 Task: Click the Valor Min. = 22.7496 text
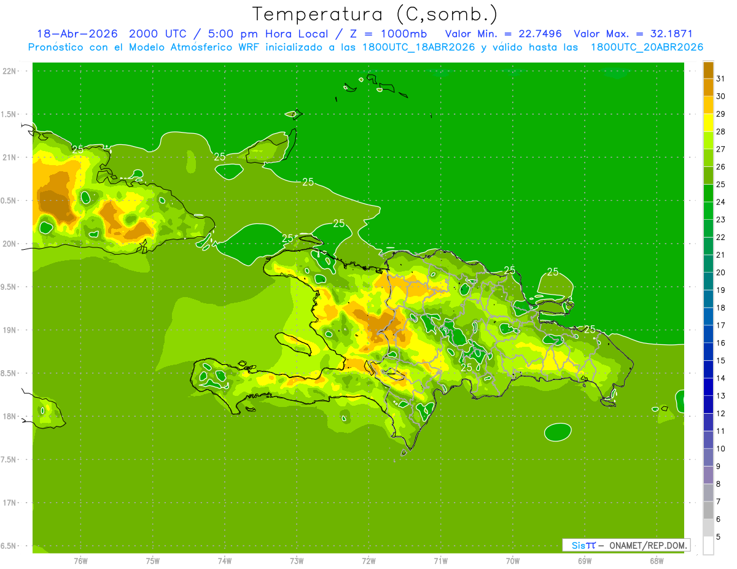point(504,34)
